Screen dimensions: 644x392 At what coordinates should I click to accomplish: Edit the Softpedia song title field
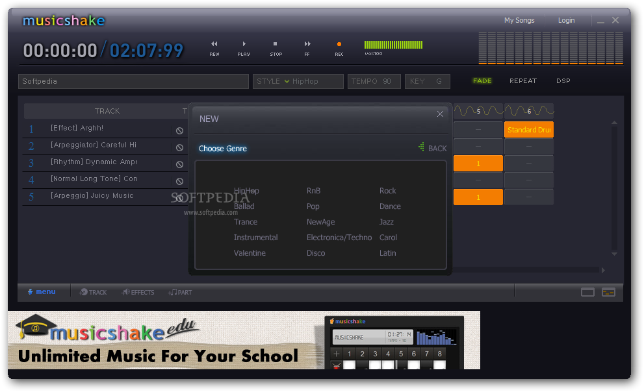(x=133, y=81)
